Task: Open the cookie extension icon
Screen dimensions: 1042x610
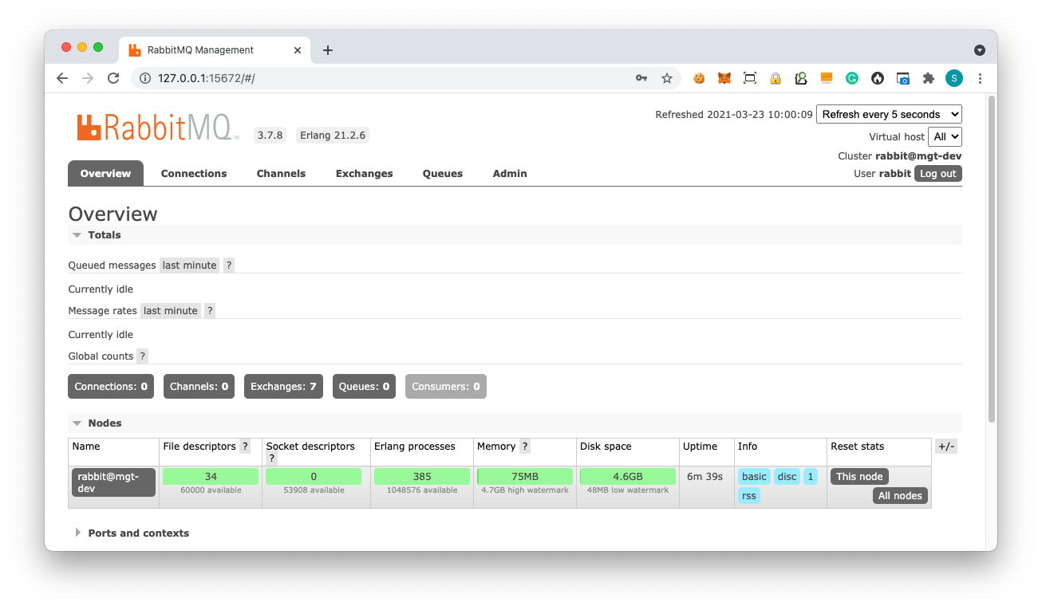Action: (699, 78)
